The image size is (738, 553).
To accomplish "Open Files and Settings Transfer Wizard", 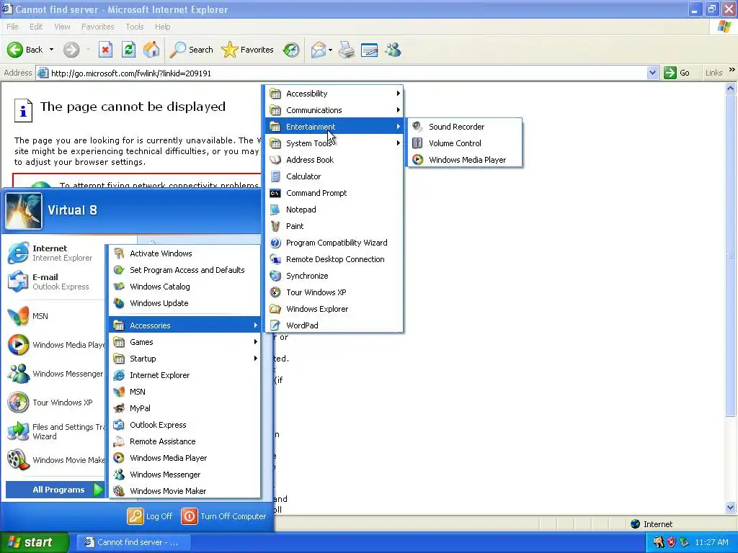I will [x=54, y=431].
